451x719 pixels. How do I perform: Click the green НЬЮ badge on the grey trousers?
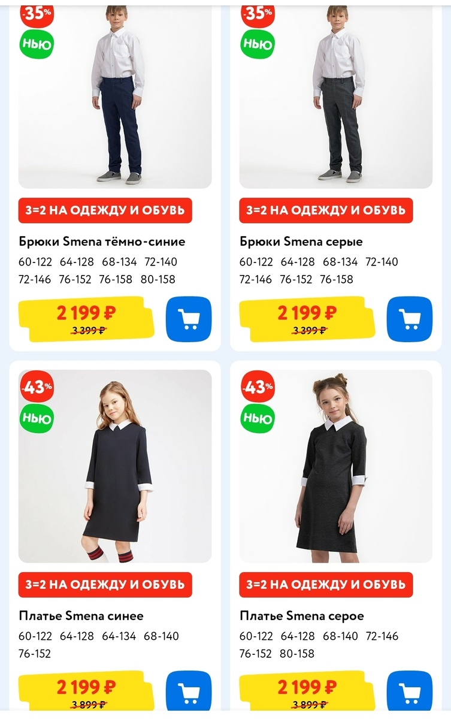coord(258,44)
